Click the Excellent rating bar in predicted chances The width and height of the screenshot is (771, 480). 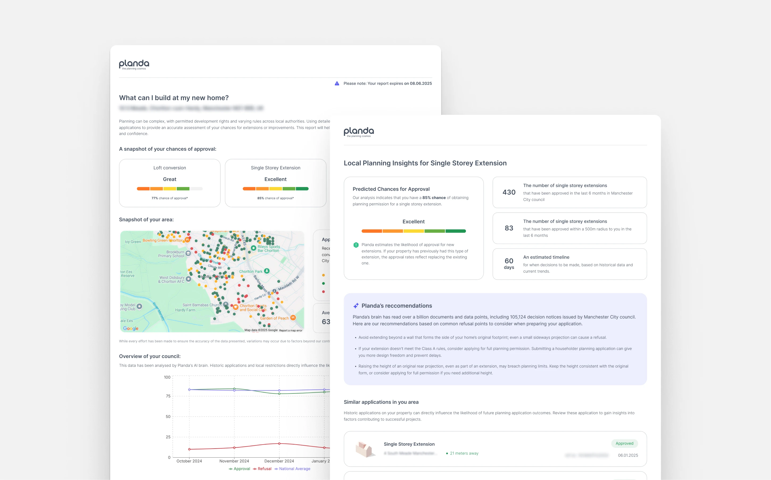[x=414, y=231]
